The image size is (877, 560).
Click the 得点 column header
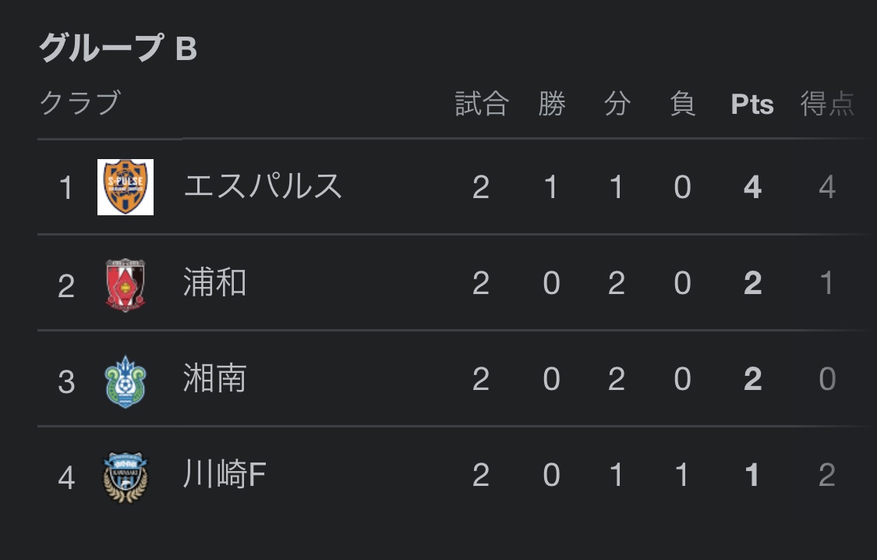(827, 104)
